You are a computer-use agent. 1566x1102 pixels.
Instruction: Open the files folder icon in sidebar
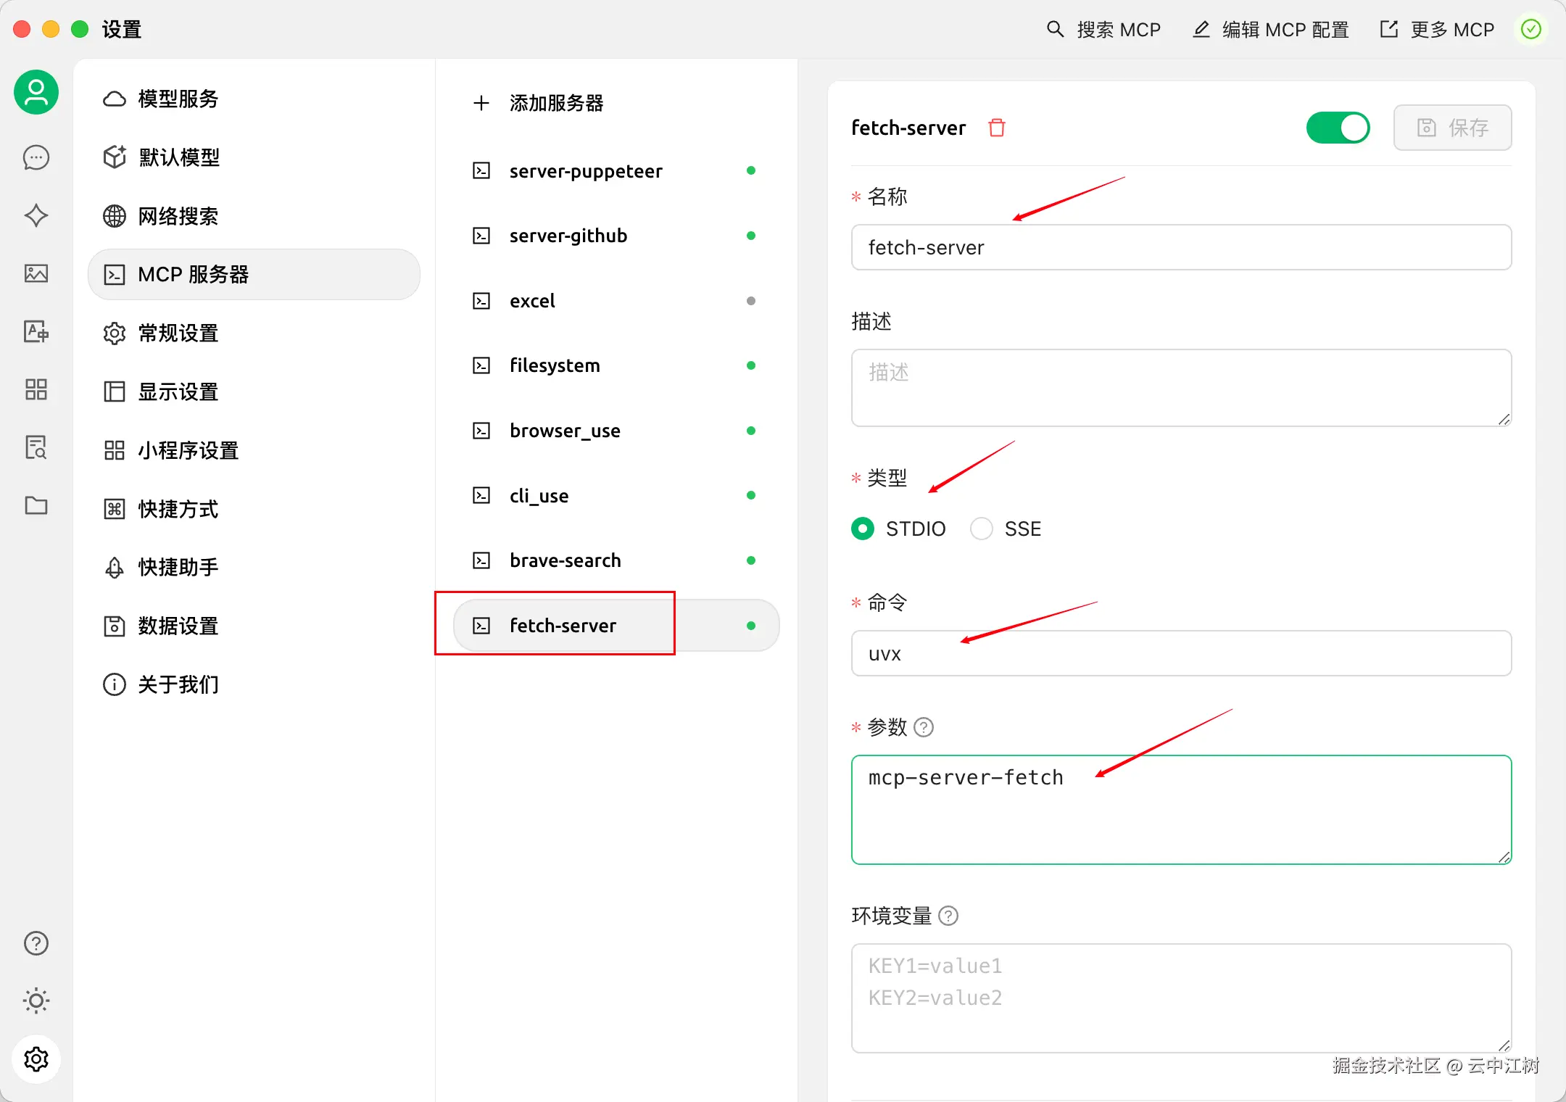(x=36, y=505)
